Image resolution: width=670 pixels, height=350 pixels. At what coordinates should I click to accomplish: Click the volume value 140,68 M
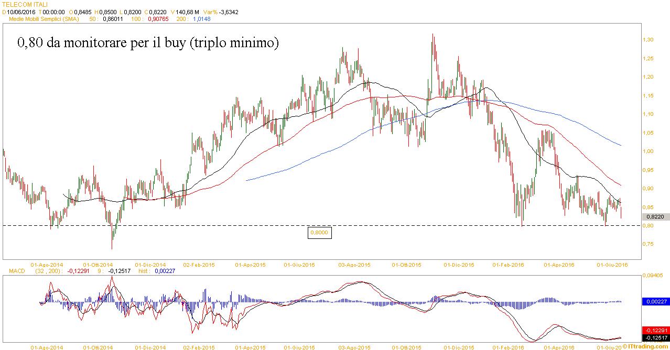tap(188, 12)
